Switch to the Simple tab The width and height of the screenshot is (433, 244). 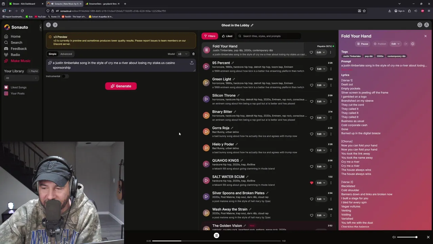(x=52, y=54)
